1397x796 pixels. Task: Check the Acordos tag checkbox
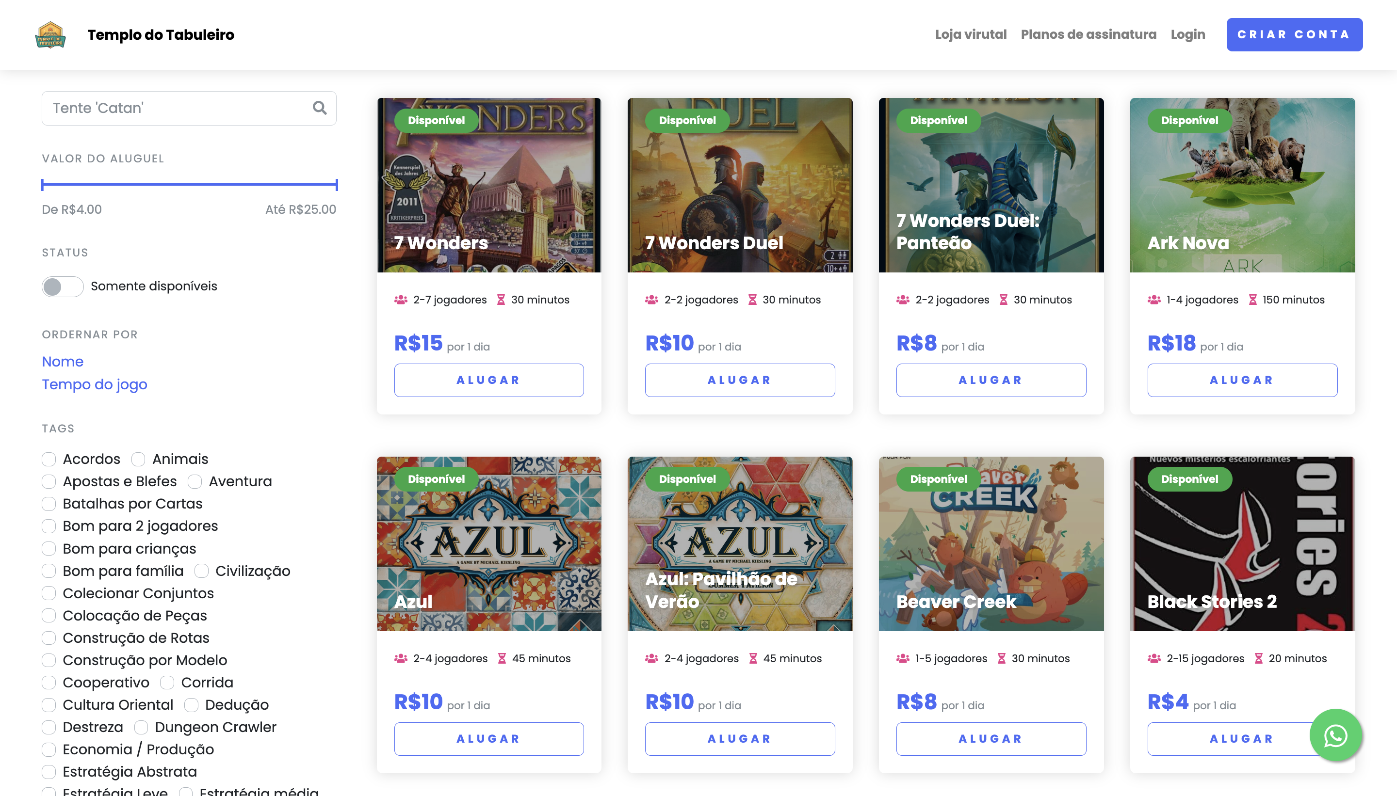click(49, 459)
